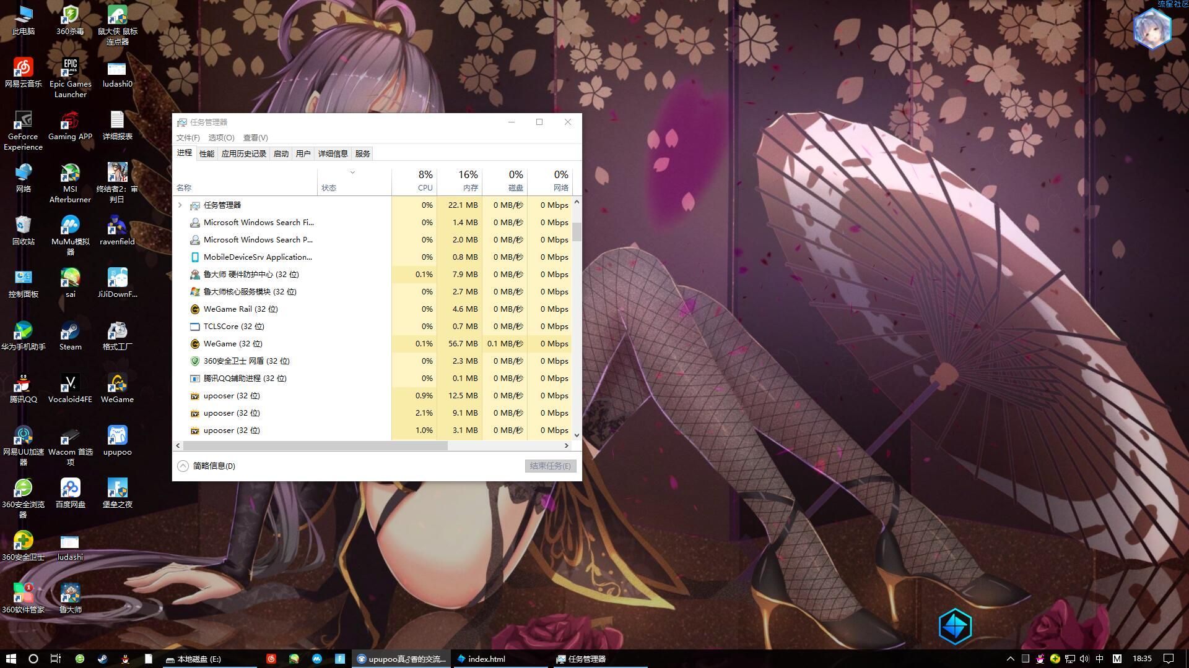Switch to the 启动 tab
1189x668 pixels.
281,153
